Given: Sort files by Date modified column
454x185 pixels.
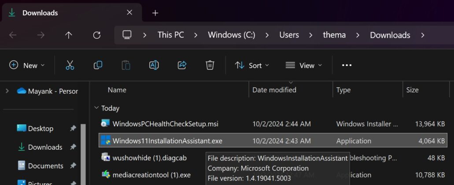Looking at the screenshot, I should tap(274, 90).
